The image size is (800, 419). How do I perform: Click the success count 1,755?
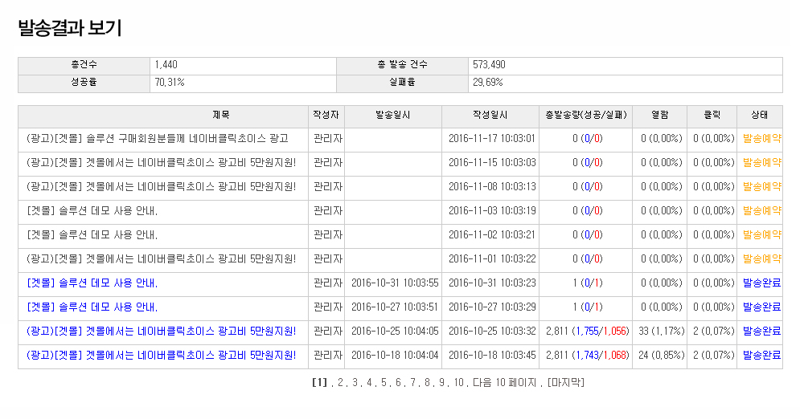589,331
